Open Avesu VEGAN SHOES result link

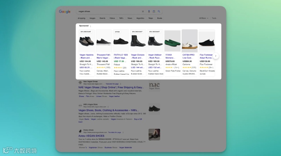[92, 136]
